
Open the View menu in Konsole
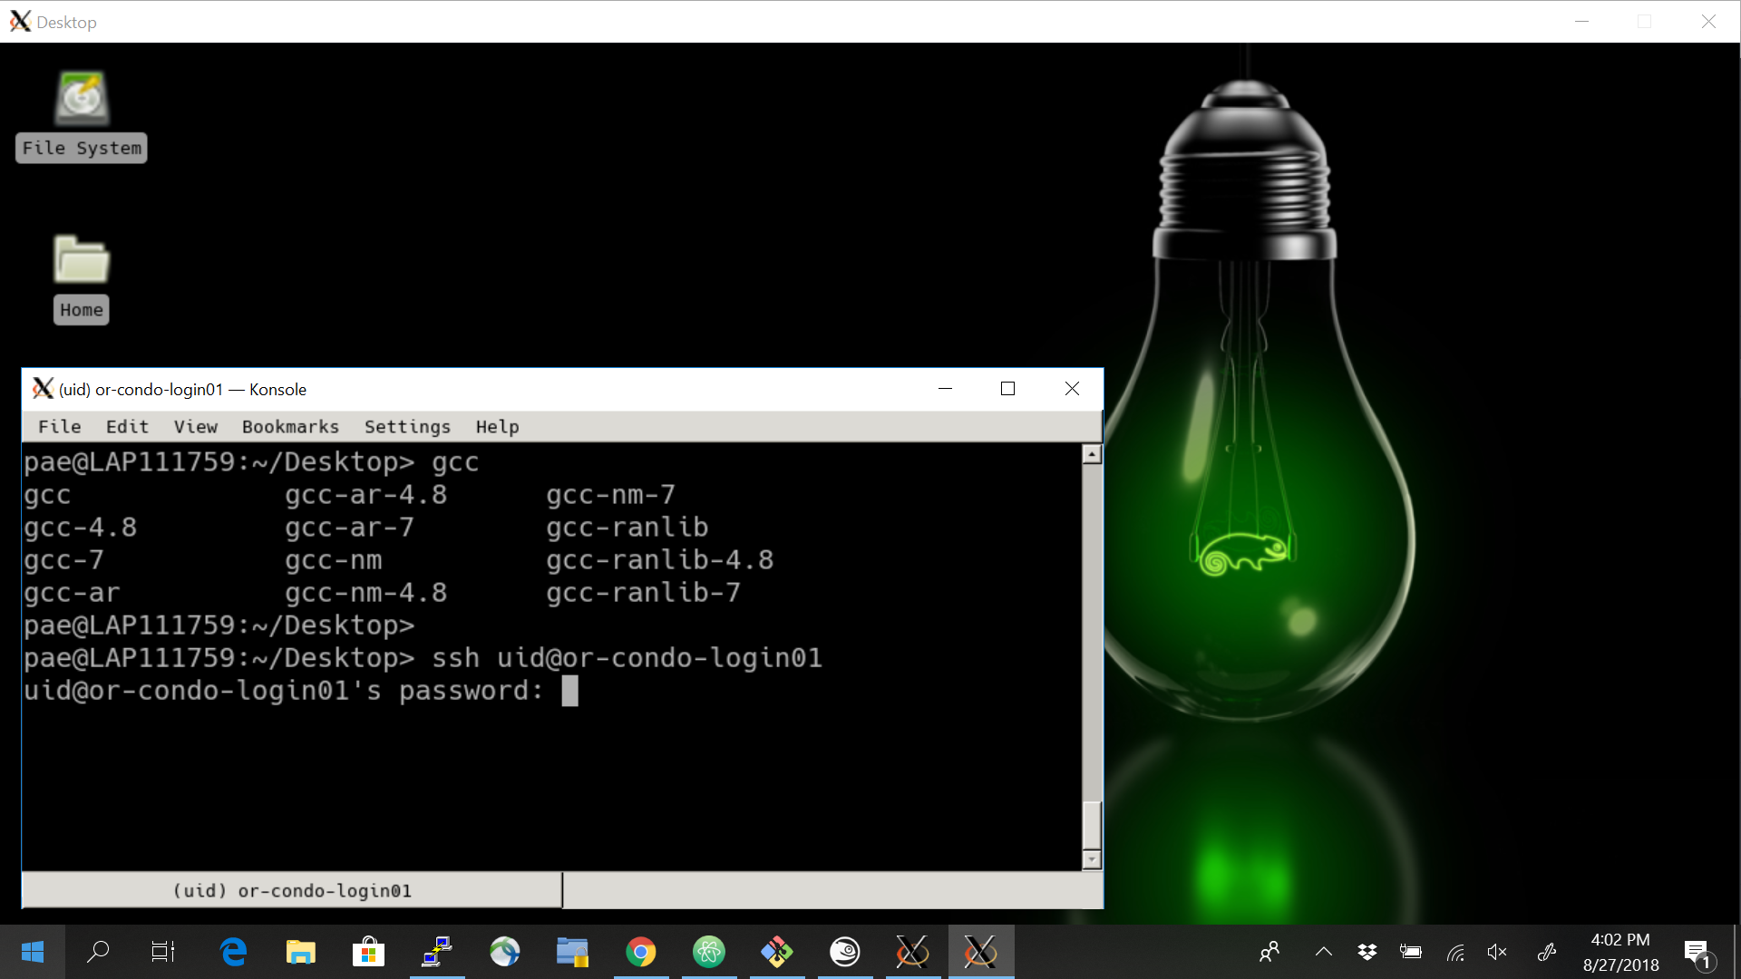tap(196, 426)
